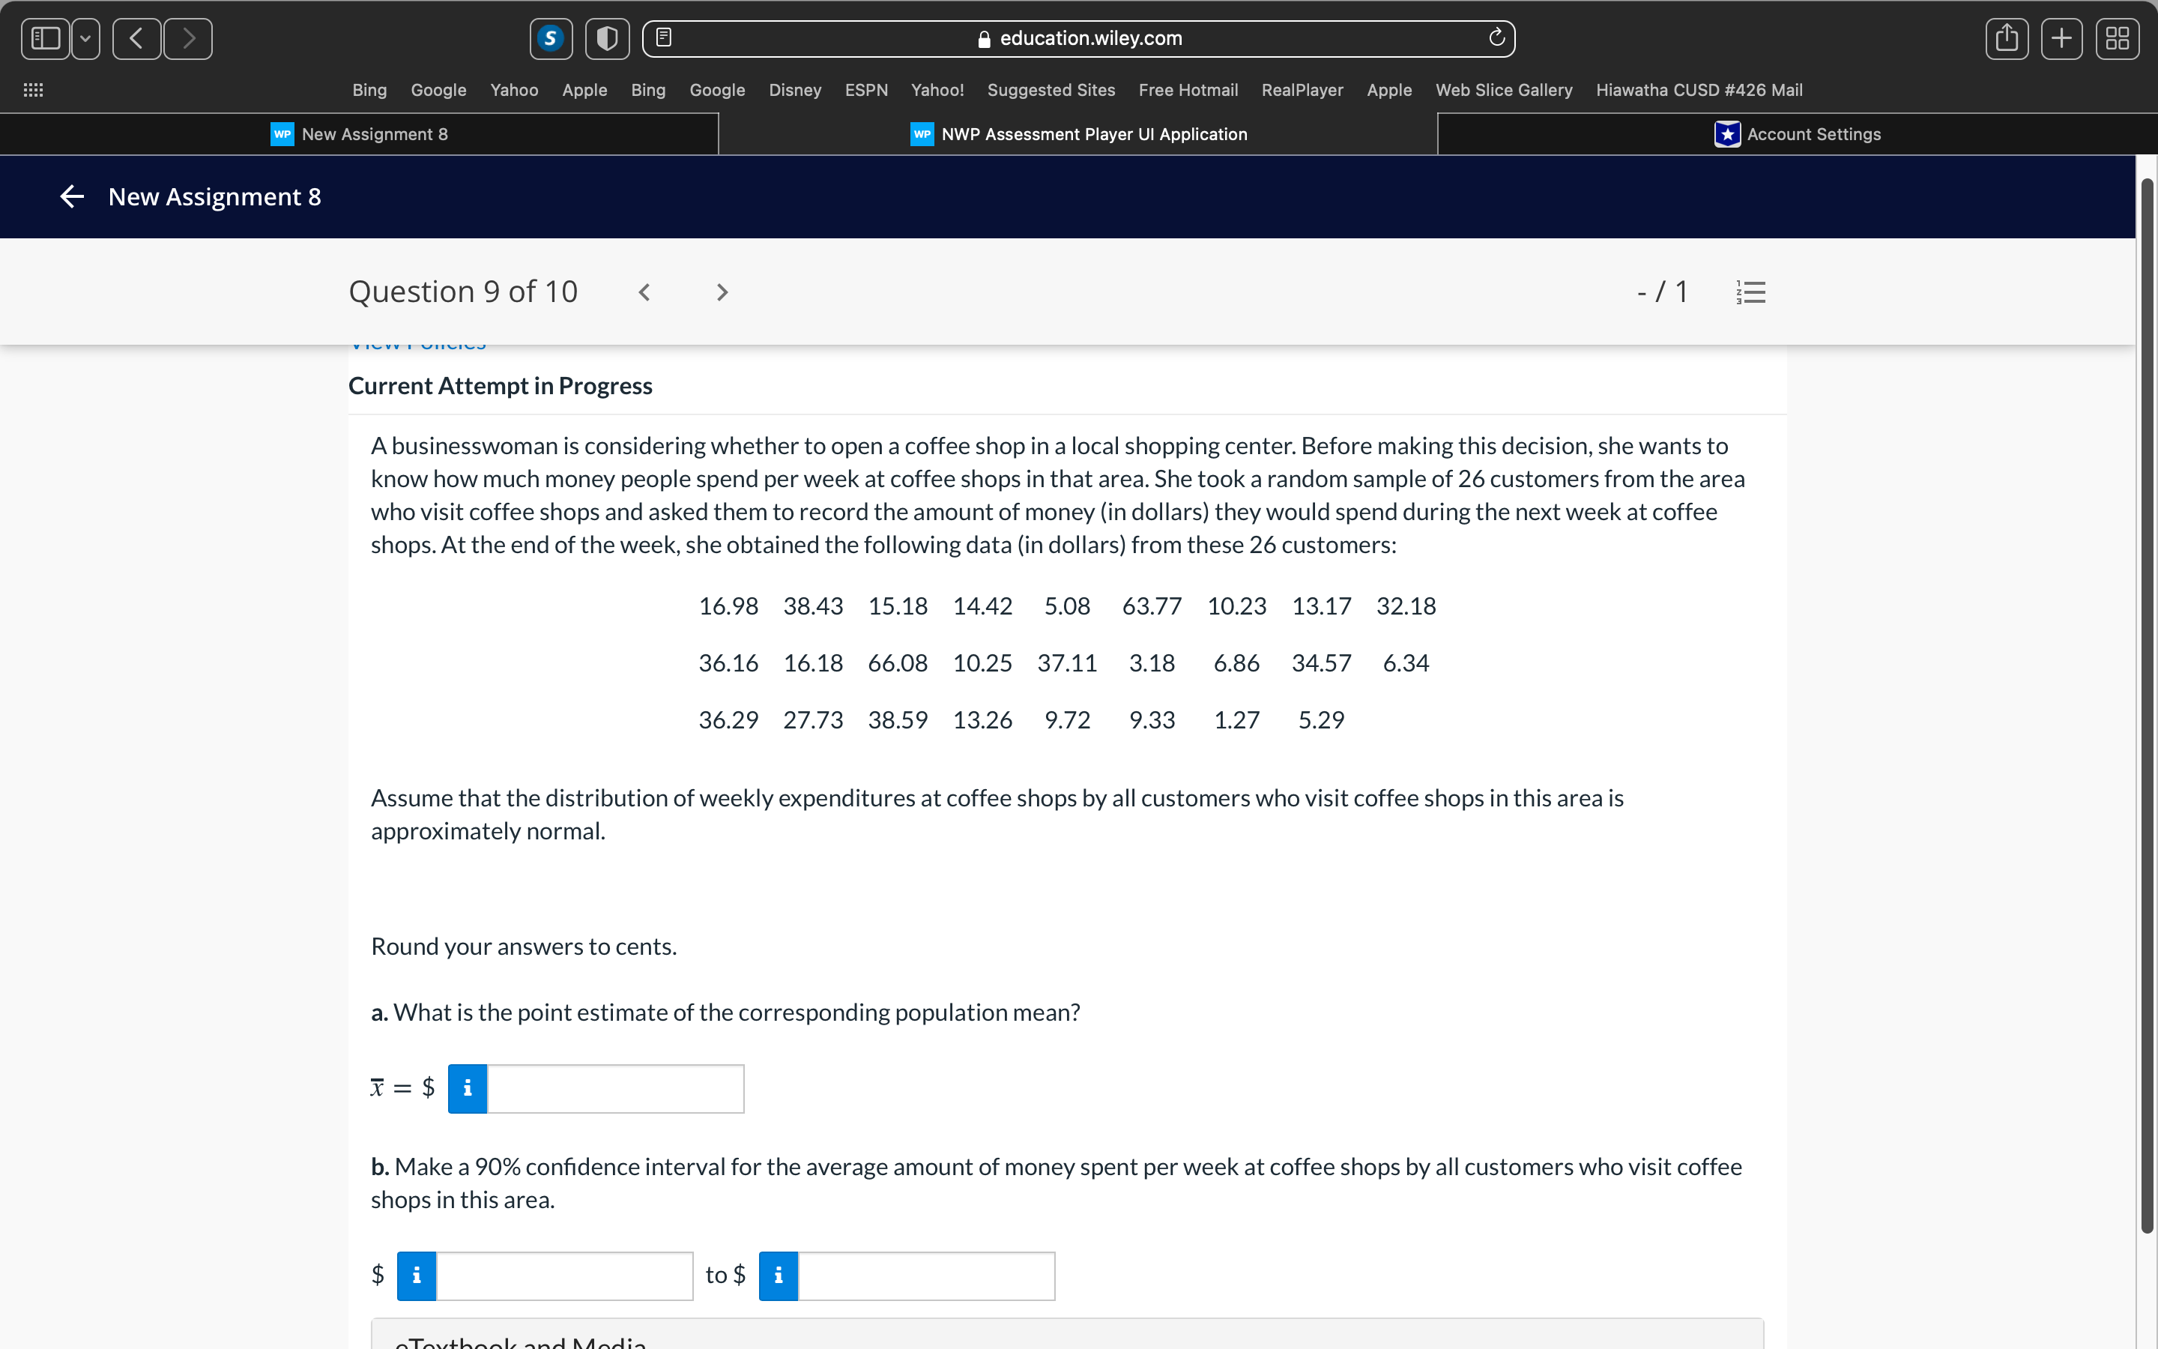Click the browser back arrow
The image size is (2158, 1349).
(x=136, y=38)
